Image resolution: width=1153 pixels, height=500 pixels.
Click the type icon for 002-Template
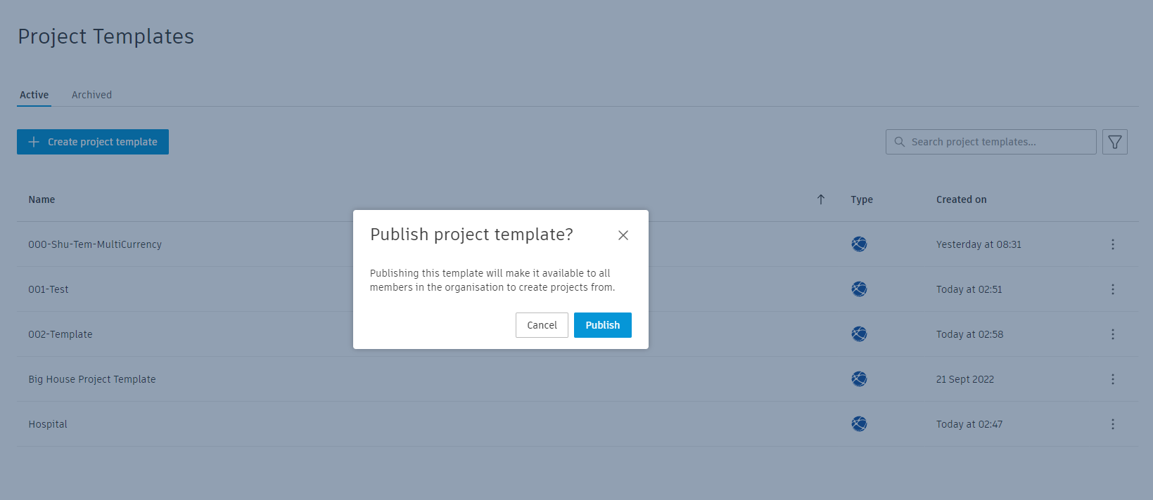click(859, 334)
